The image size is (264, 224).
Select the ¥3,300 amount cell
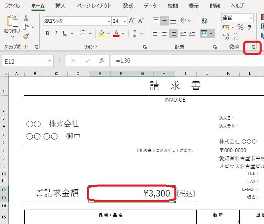click(131, 194)
